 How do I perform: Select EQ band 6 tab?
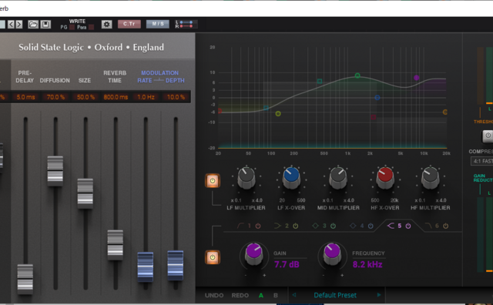(431, 226)
